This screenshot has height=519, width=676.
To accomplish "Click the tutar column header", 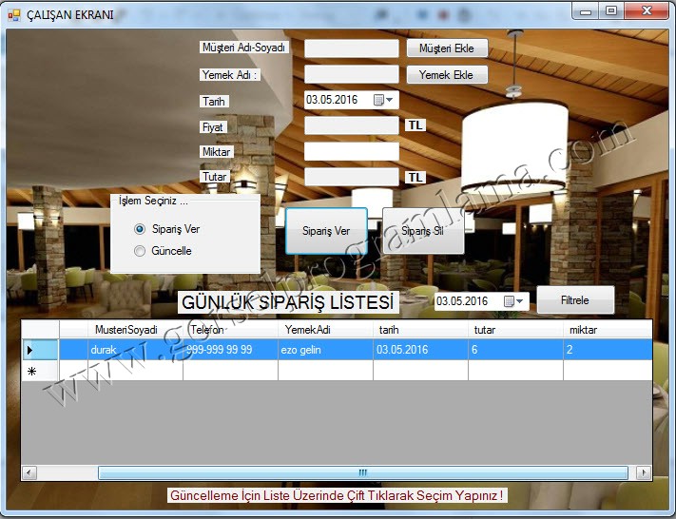I will tap(514, 329).
